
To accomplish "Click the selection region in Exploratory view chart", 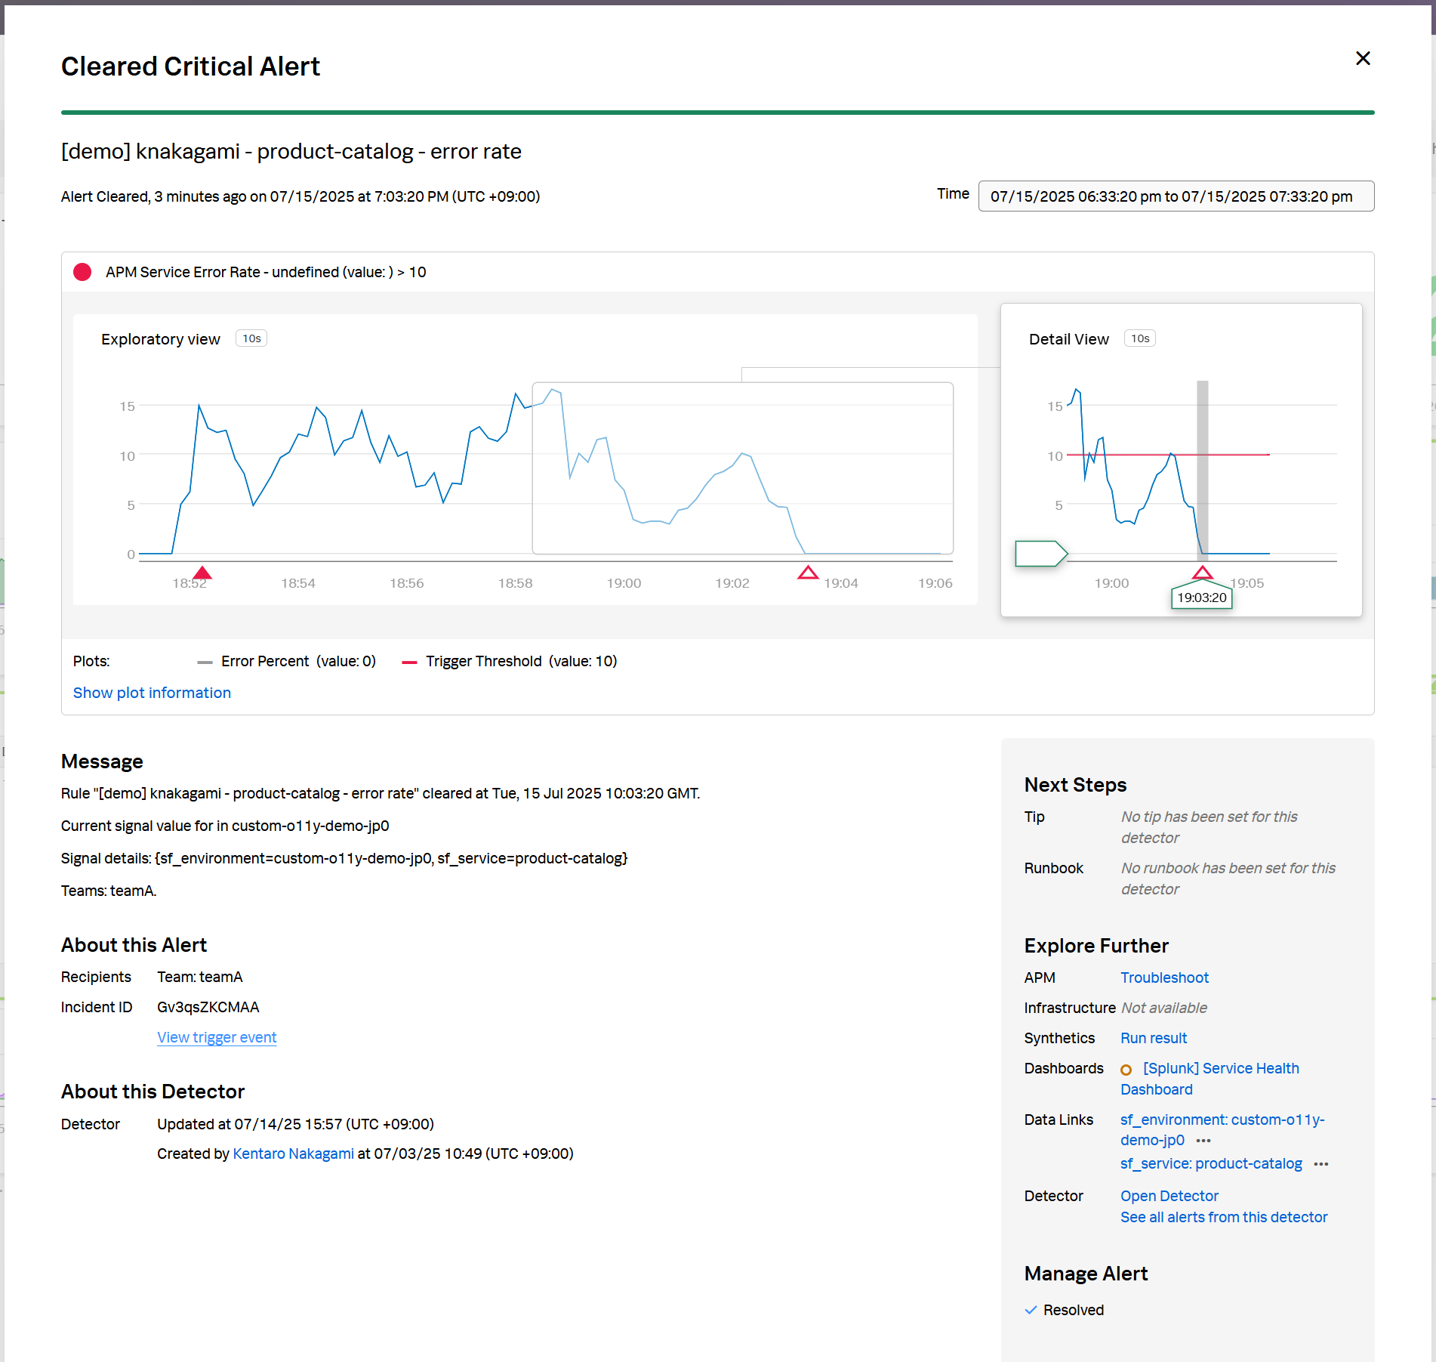I will coord(742,468).
